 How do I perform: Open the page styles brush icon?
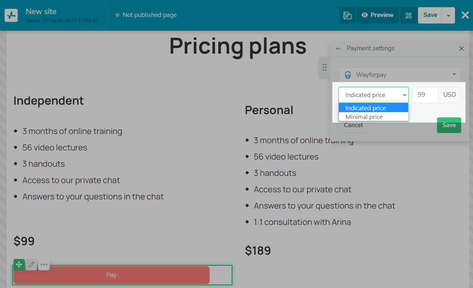point(347,15)
